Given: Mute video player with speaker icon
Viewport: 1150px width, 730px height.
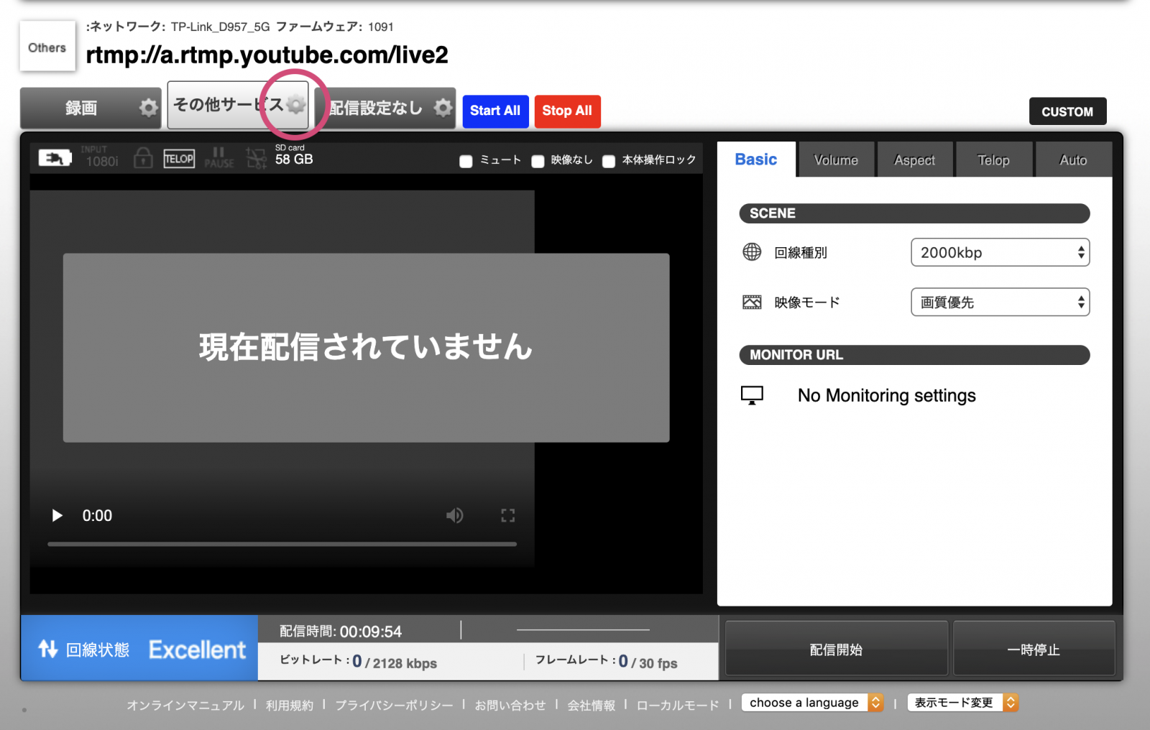Looking at the screenshot, I should (454, 515).
